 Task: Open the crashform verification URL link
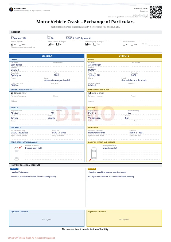point(128,17)
